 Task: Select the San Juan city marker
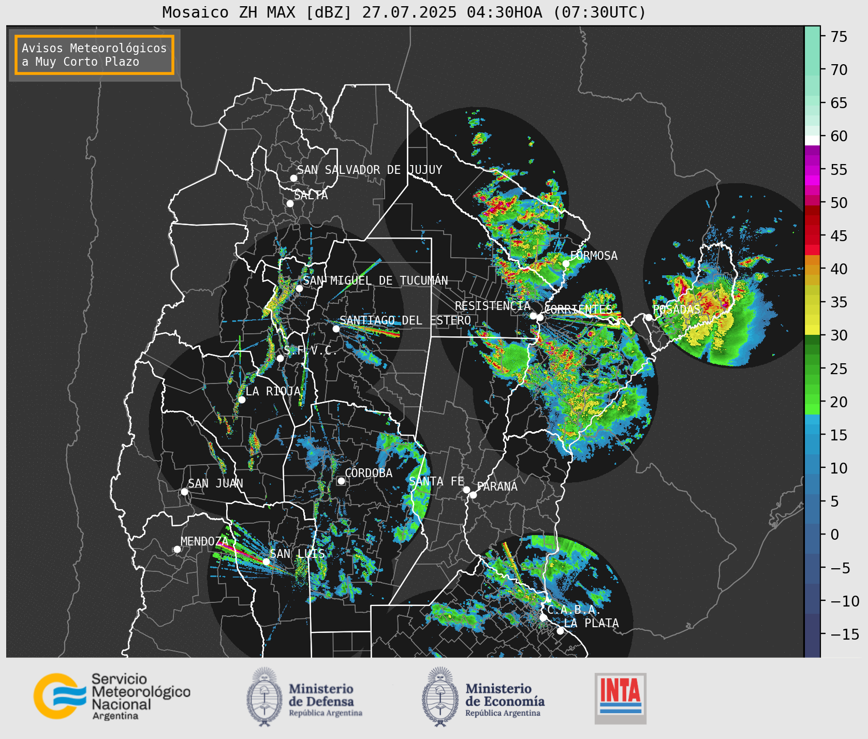tap(184, 492)
